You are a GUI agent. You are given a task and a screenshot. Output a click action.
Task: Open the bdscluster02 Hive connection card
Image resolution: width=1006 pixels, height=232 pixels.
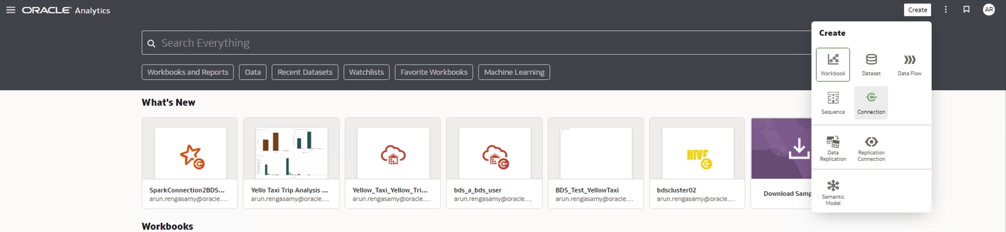point(698,163)
